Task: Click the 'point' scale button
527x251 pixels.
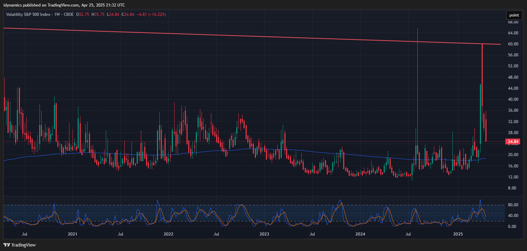Action: pyautogui.click(x=514, y=15)
